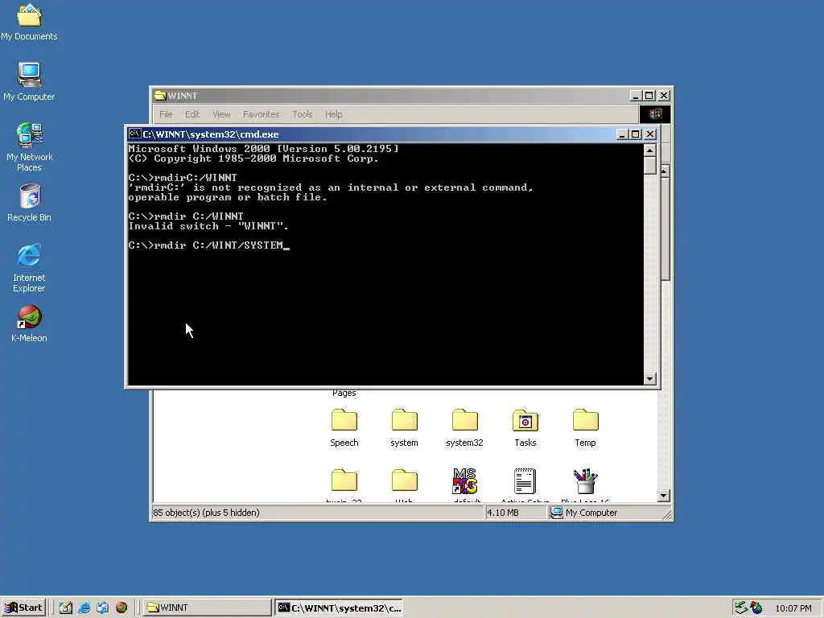Image resolution: width=824 pixels, height=618 pixels.
Task: Maximize the cmd.exe window
Action: coord(636,134)
